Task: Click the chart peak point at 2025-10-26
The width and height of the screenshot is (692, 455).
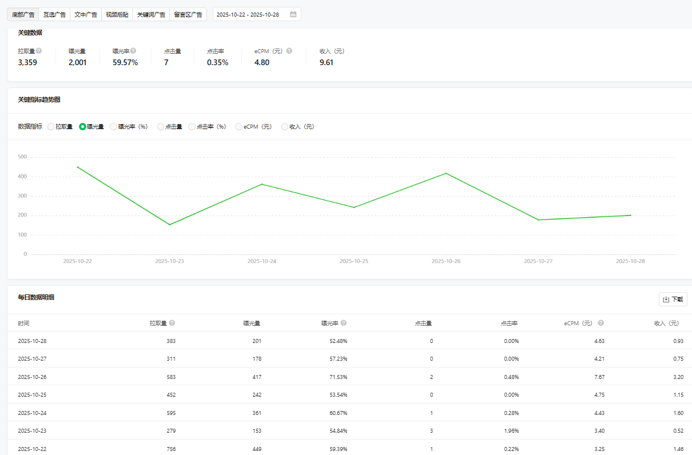Action: [x=446, y=173]
